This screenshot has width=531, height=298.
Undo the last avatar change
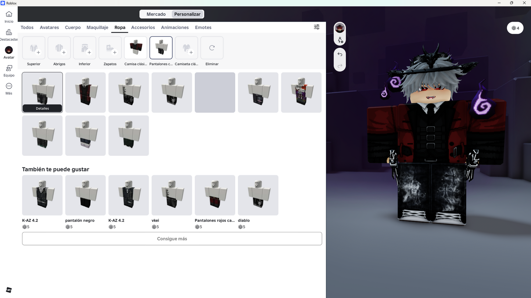(x=340, y=54)
